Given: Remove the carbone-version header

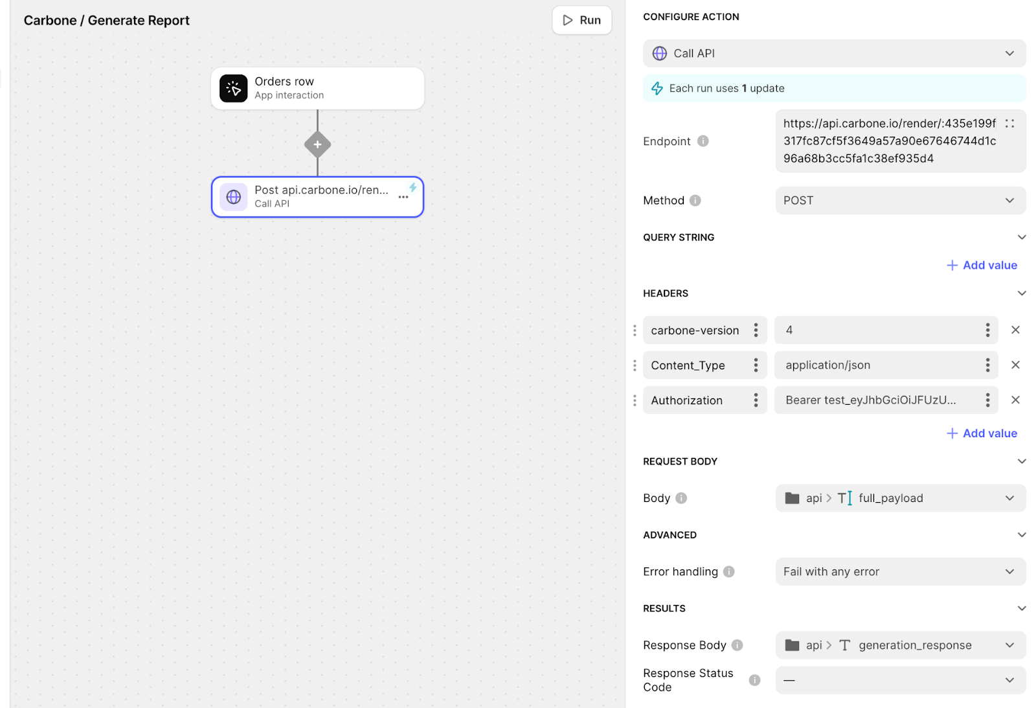Looking at the screenshot, I should point(1015,330).
